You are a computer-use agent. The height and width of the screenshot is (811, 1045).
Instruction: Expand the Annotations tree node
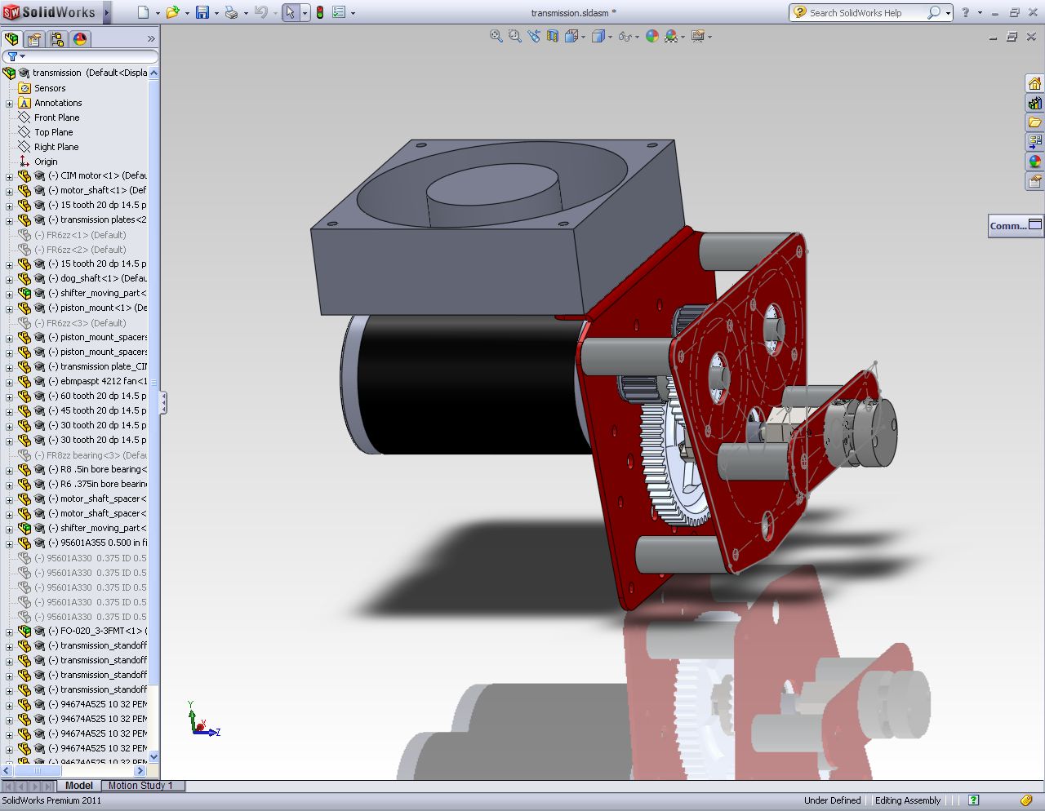click(9, 104)
